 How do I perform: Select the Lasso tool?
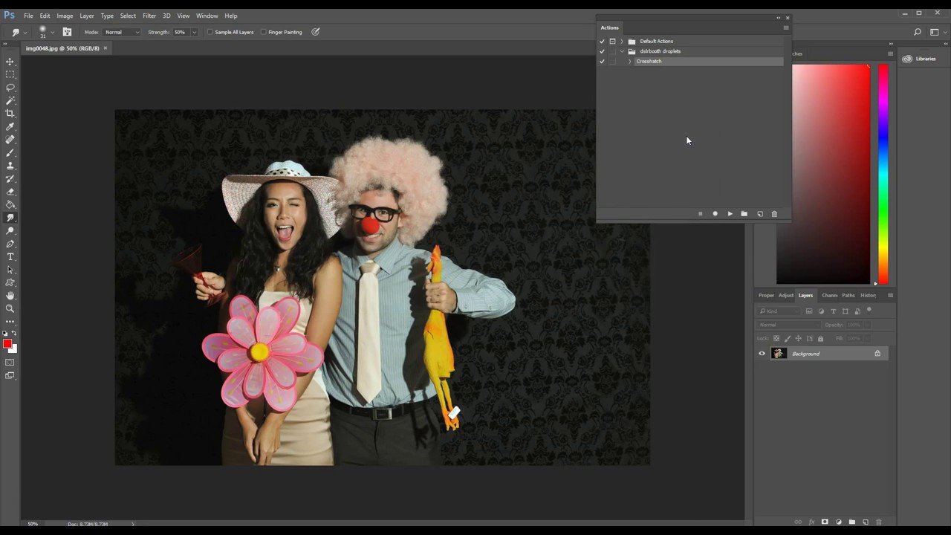[x=10, y=88]
